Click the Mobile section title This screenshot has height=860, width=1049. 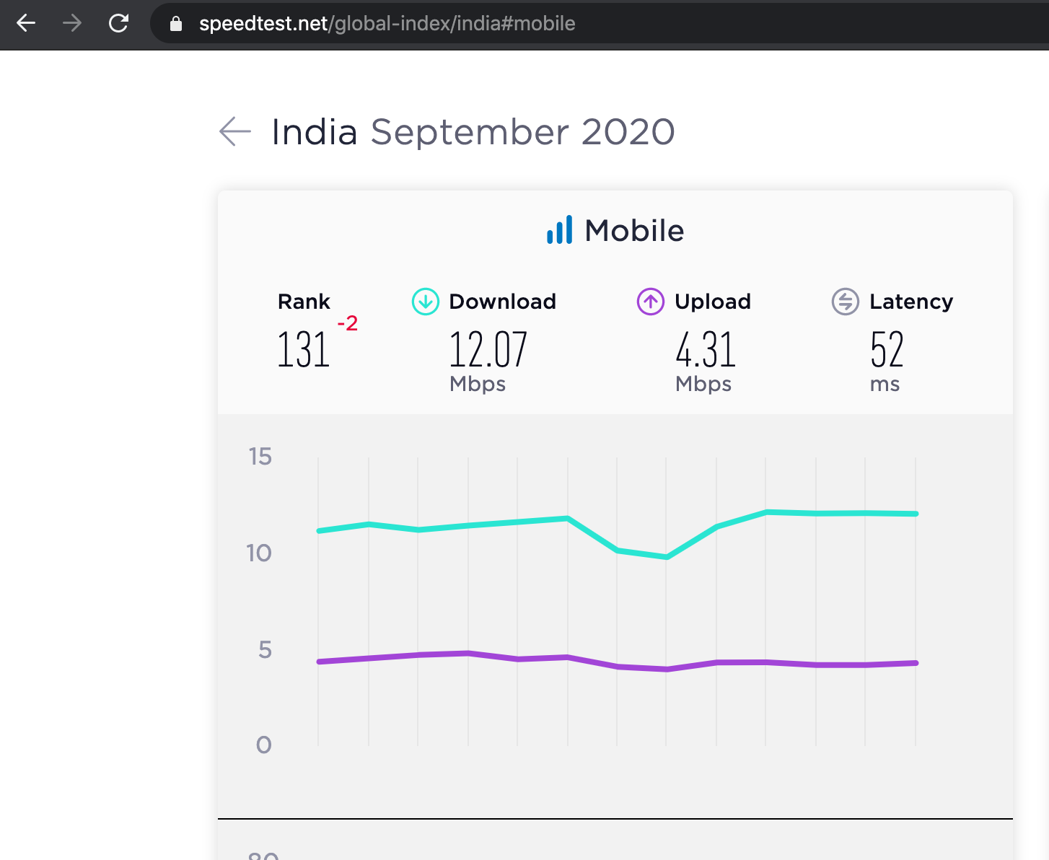point(634,231)
